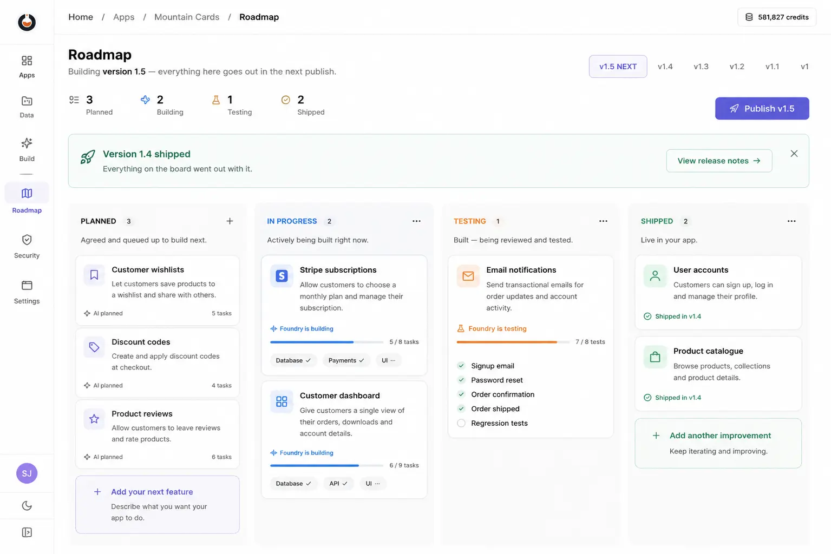Viewport: 831px width, 554px height.
Task: Click the Customer dashboard grid icon
Action: click(282, 401)
